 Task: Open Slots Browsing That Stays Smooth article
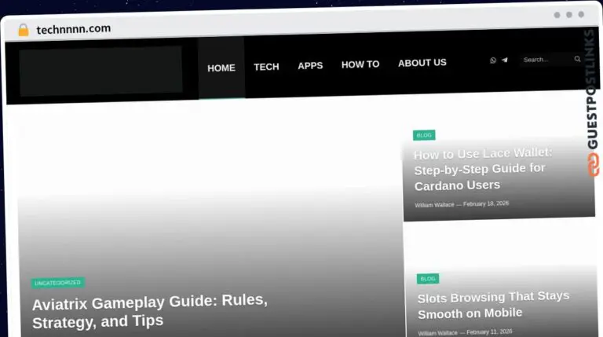coord(493,305)
